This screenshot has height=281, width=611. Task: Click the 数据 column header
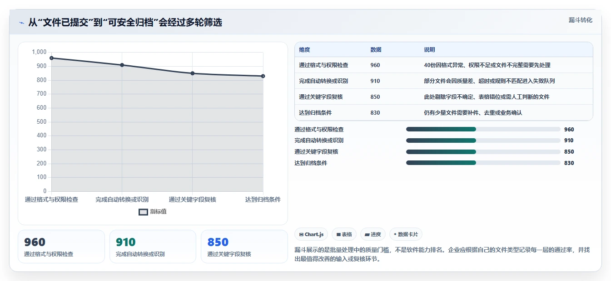coord(376,49)
